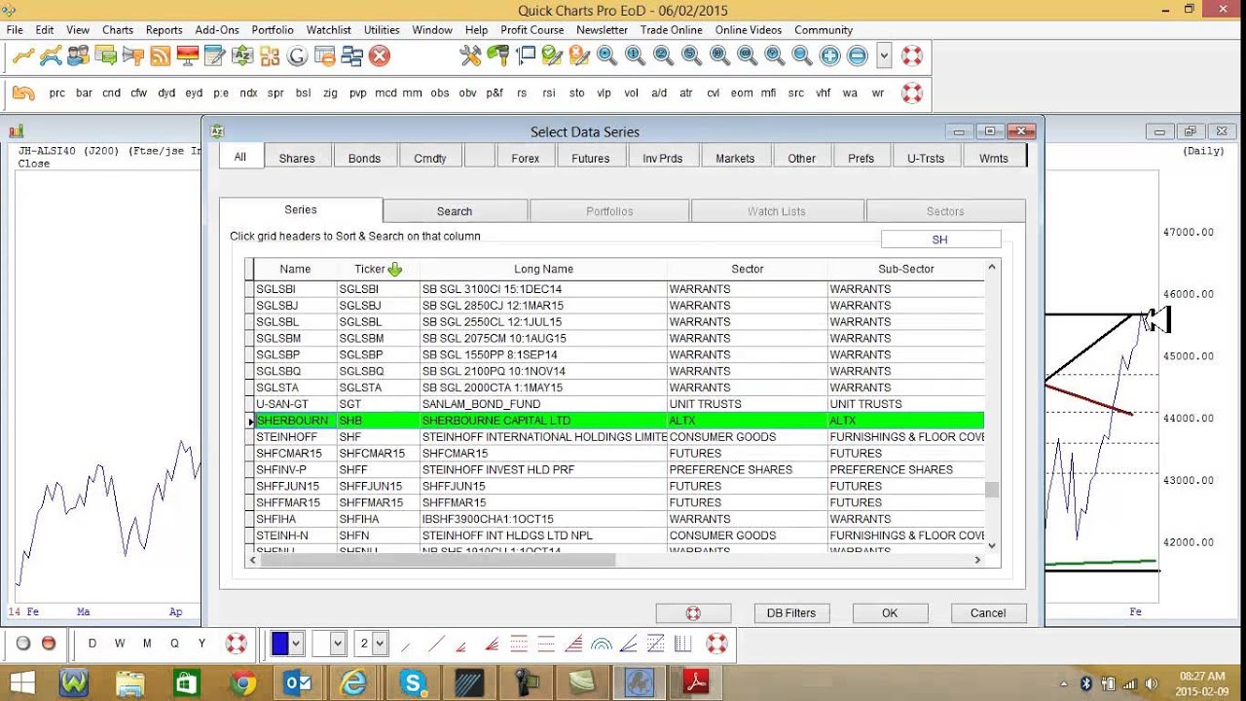Open the wrench and screwdriver tools icon
This screenshot has height=701, width=1246.
click(x=470, y=55)
